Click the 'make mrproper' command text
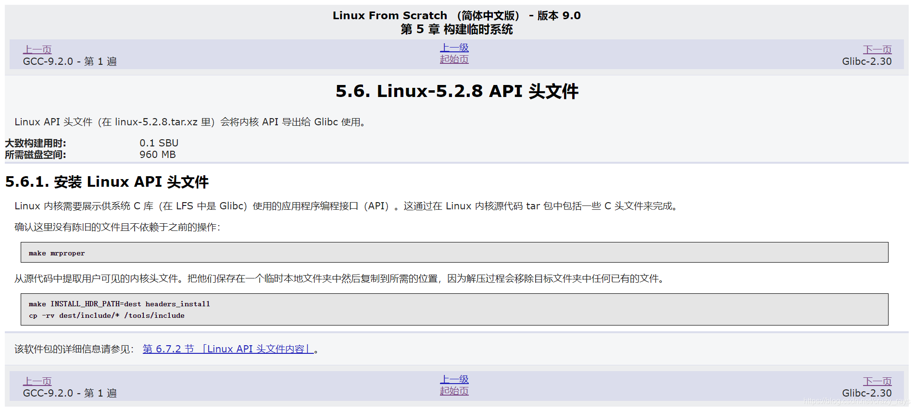 [x=57, y=253]
